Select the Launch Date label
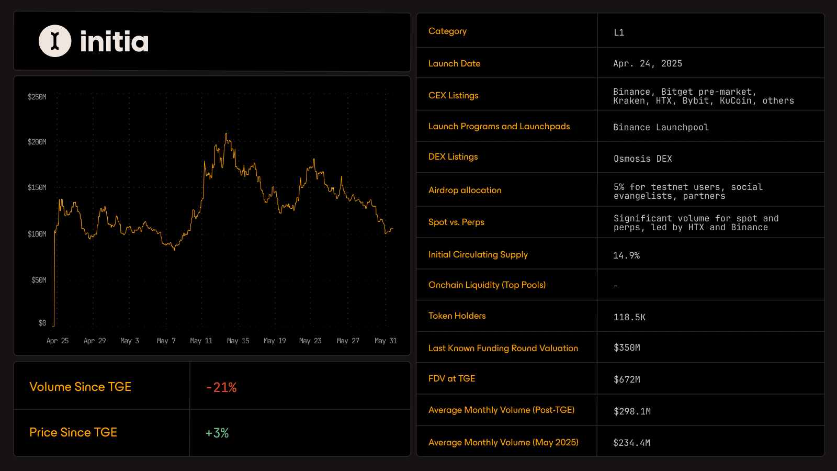837x471 pixels. pos(454,63)
